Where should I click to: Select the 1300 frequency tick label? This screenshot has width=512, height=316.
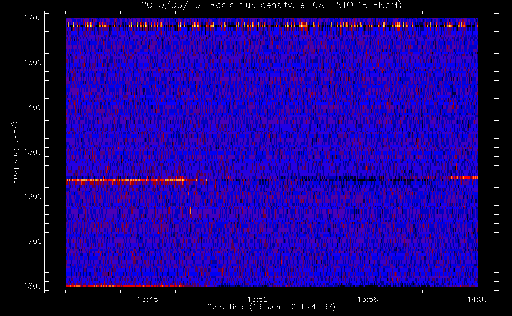click(33, 63)
